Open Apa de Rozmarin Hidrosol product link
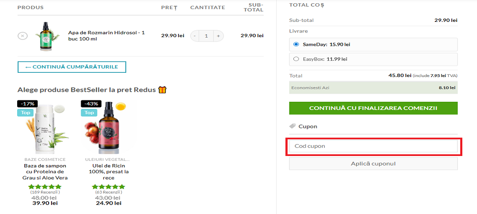477x214 pixels. [x=106, y=36]
